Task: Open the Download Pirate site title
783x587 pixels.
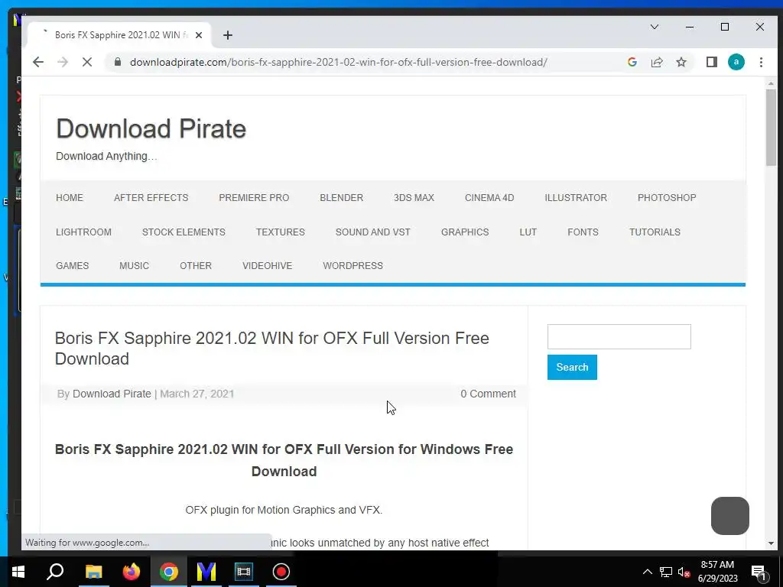Action: coord(151,128)
